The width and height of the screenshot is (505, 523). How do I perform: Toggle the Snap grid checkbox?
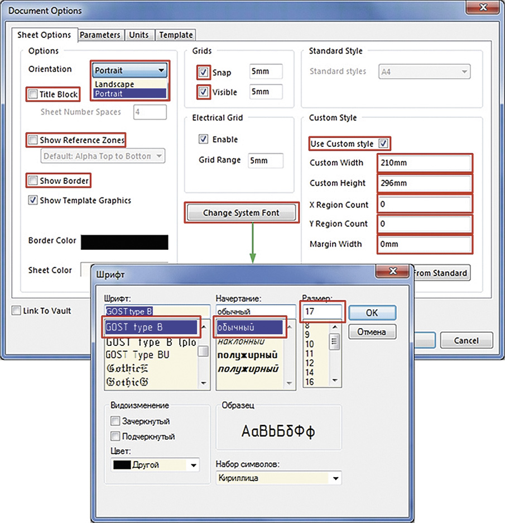pos(203,72)
